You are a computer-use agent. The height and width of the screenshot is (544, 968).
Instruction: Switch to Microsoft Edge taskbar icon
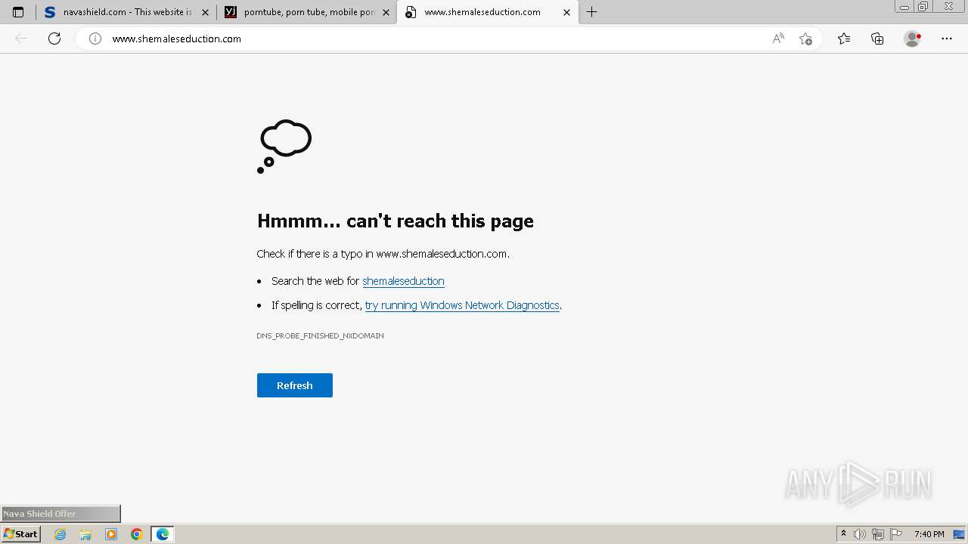163,534
